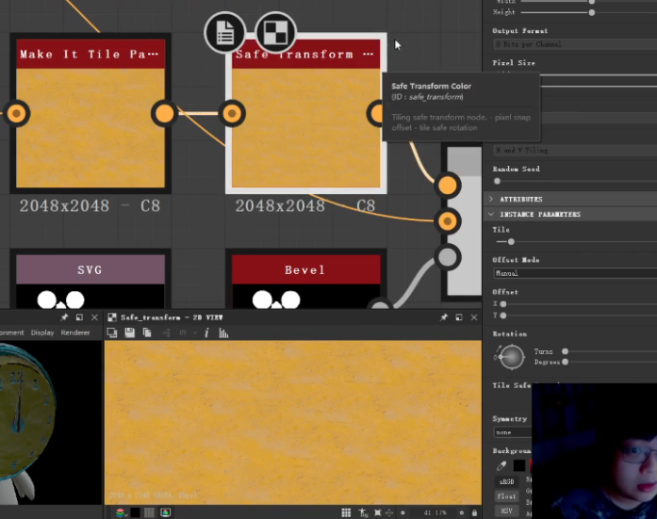
Task: Open the Renderer menu in 3D view
Action: [75, 332]
